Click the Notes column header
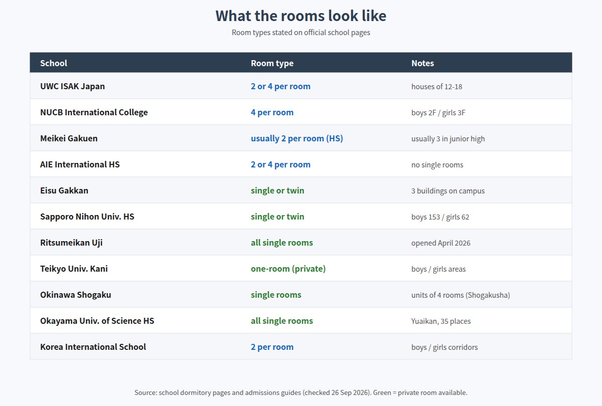This screenshot has width=602, height=406. 423,63
